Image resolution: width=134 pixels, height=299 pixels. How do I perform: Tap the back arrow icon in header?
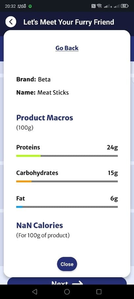[11, 22]
